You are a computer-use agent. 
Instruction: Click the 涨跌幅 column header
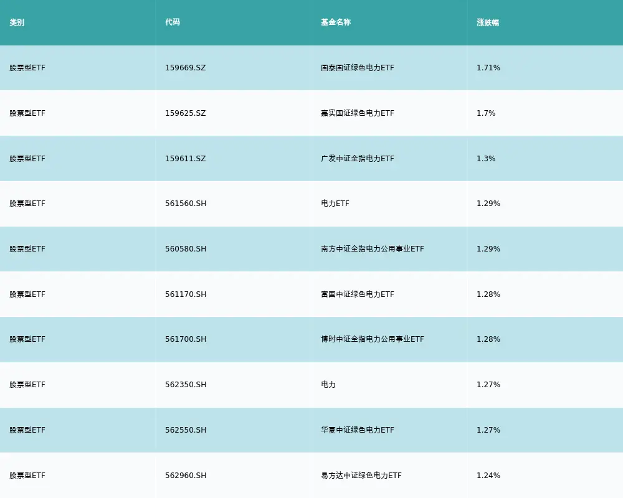pos(488,22)
